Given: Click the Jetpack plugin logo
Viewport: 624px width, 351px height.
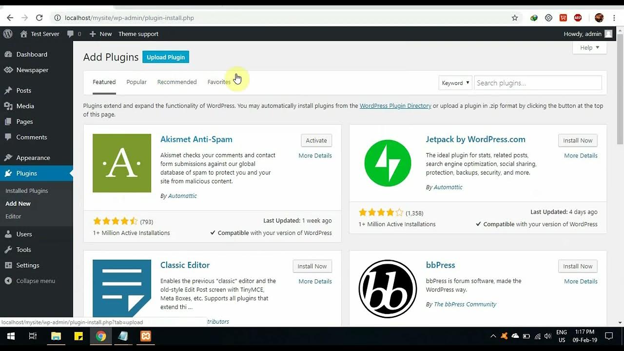Looking at the screenshot, I should point(388,163).
